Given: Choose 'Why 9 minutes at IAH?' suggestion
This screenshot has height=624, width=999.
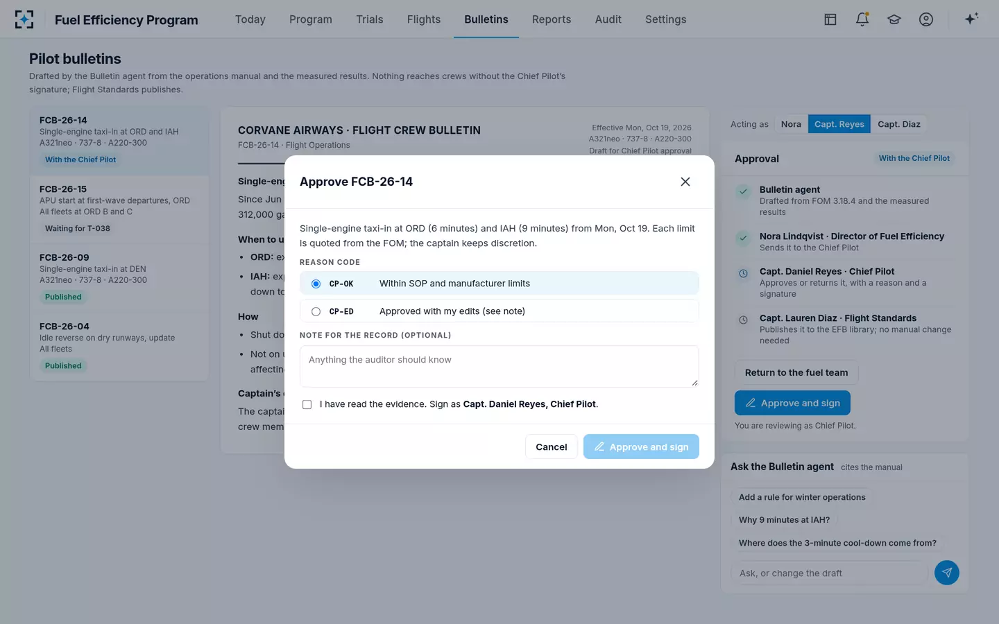Looking at the screenshot, I should point(784,520).
